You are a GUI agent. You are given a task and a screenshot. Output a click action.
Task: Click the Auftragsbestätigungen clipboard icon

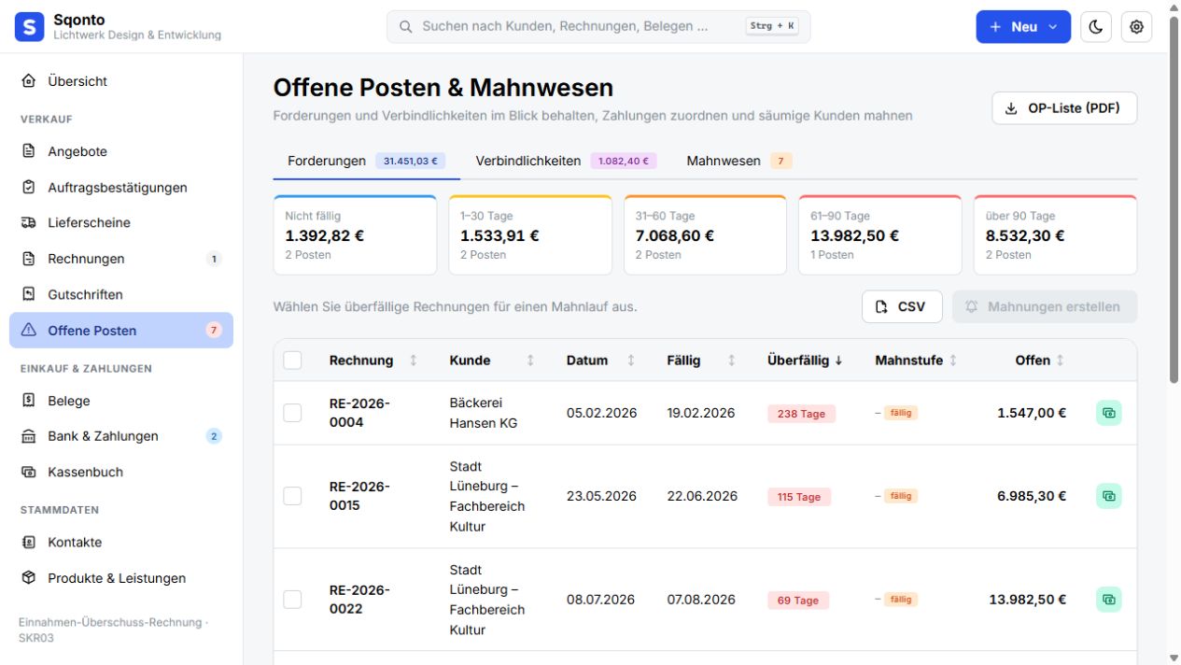pos(29,187)
